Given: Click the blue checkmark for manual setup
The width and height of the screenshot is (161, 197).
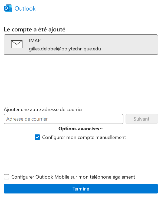Looking at the screenshot, I should point(37,137).
